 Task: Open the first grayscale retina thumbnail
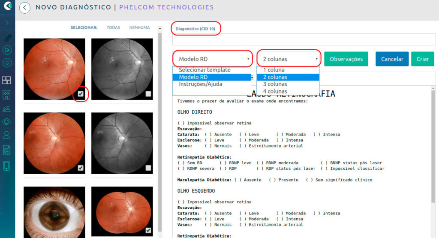[x=122, y=69]
